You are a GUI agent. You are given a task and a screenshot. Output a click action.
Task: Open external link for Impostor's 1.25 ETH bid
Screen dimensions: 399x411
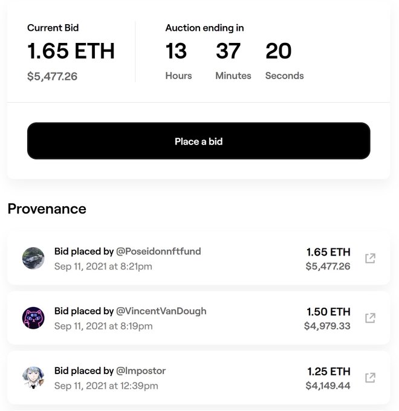click(370, 378)
